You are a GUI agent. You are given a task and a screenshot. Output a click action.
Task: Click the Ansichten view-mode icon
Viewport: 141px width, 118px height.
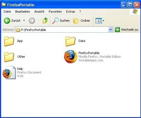coord(99,21)
